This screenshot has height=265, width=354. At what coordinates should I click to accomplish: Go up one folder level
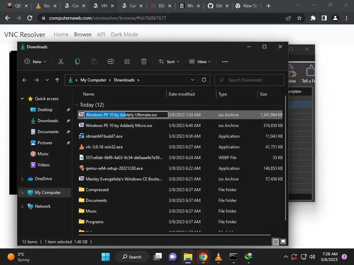pyautogui.click(x=57, y=80)
